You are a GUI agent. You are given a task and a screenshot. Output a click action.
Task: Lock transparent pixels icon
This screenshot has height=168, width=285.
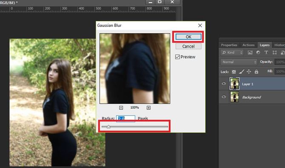pos(234,71)
